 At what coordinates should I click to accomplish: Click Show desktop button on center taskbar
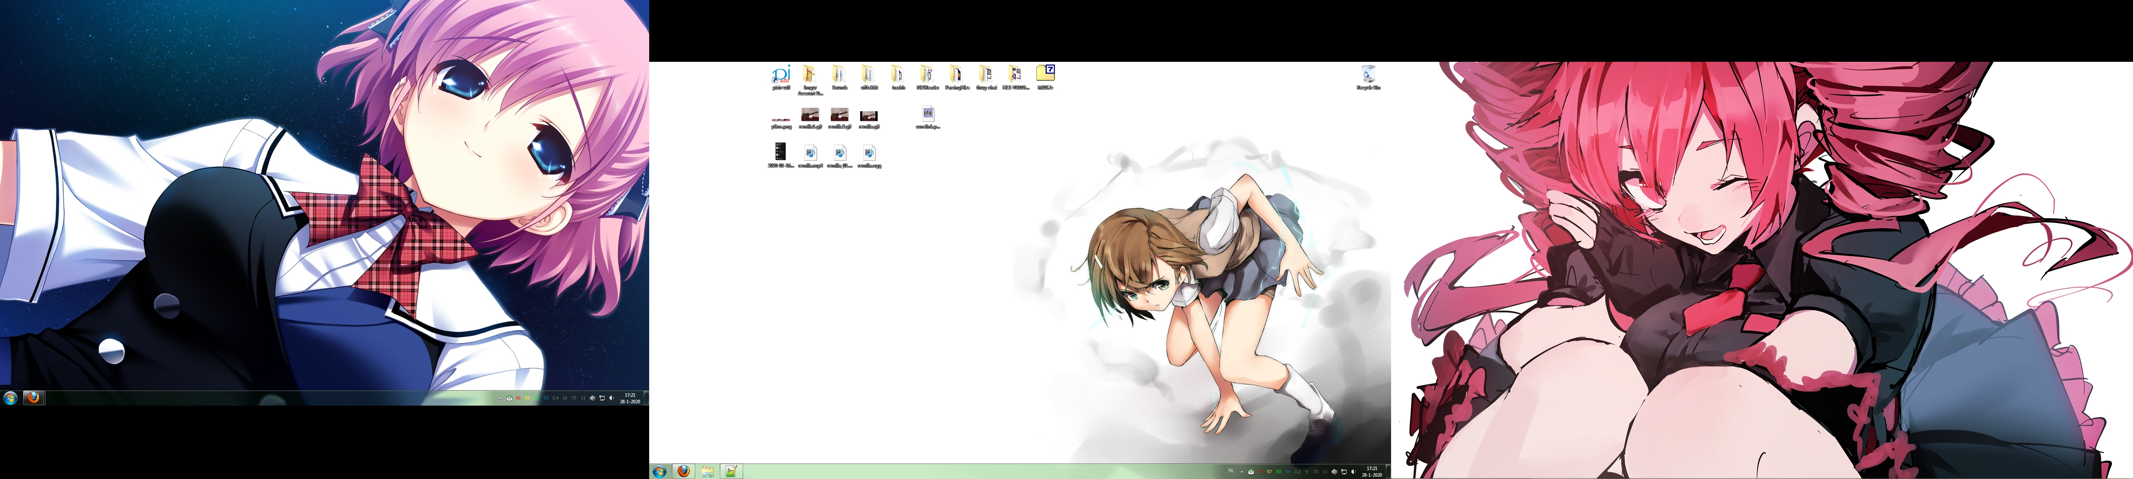pyautogui.click(x=1389, y=472)
